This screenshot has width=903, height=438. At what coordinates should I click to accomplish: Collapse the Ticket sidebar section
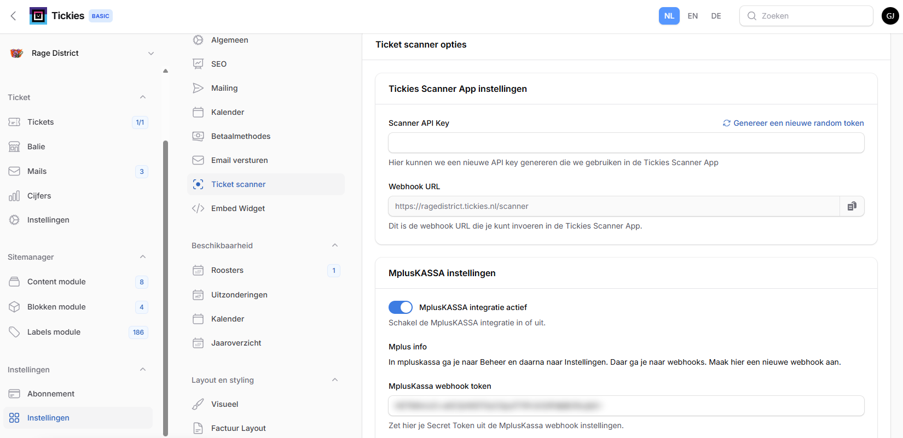[x=143, y=97]
